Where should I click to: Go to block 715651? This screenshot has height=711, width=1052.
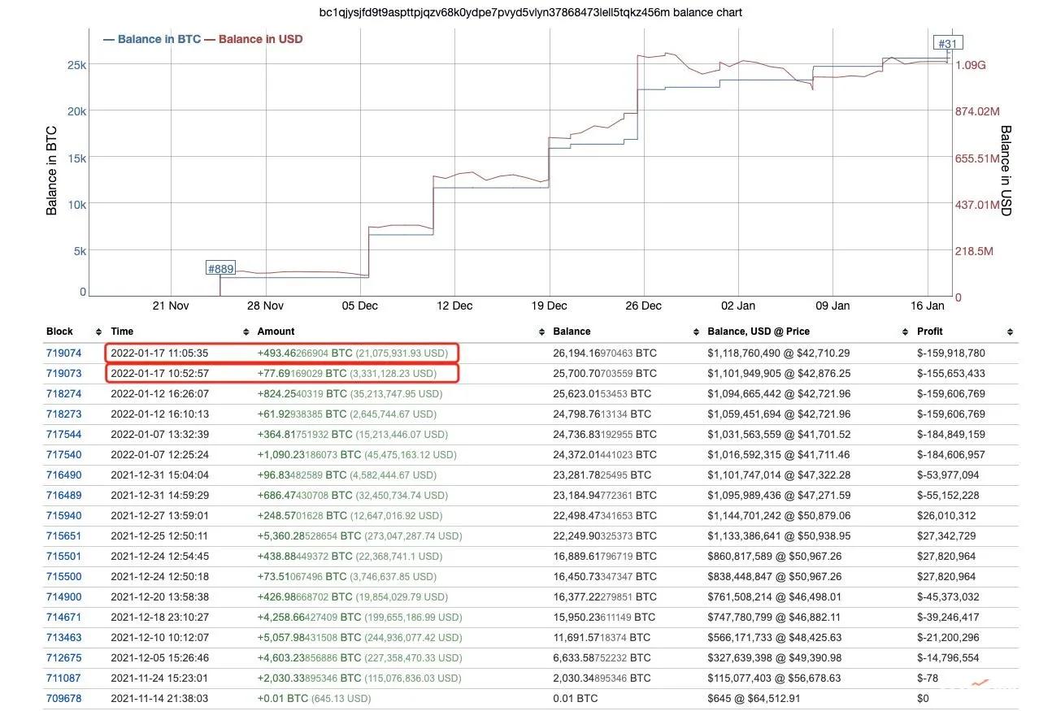pos(64,535)
